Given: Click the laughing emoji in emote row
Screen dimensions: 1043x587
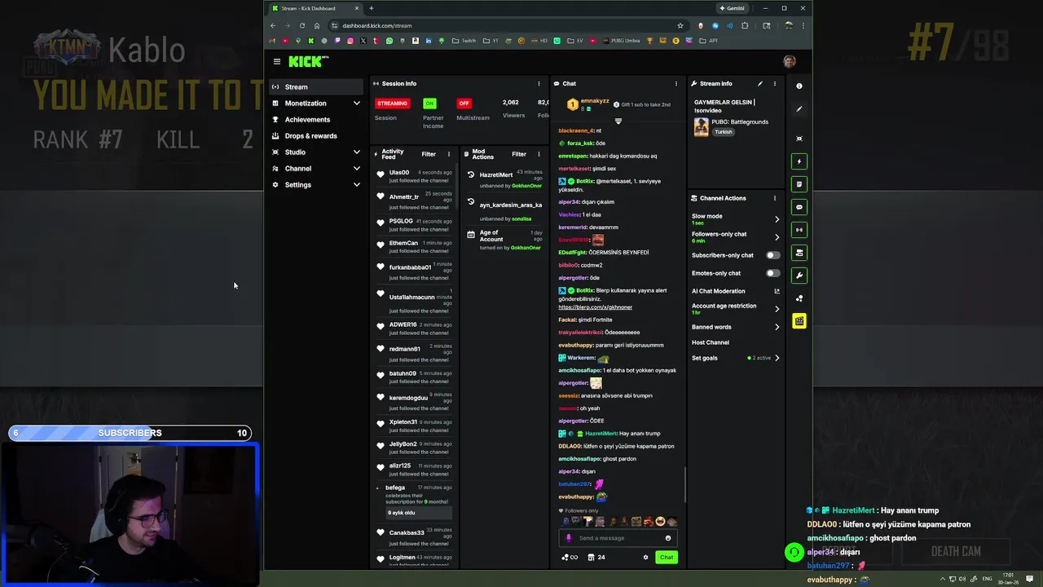Looking at the screenshot, I should pos(660,521).
